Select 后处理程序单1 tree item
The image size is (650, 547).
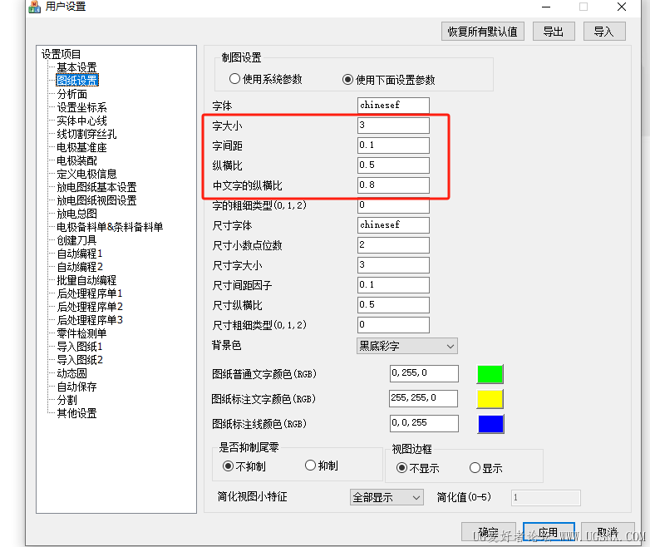[90, 293]
